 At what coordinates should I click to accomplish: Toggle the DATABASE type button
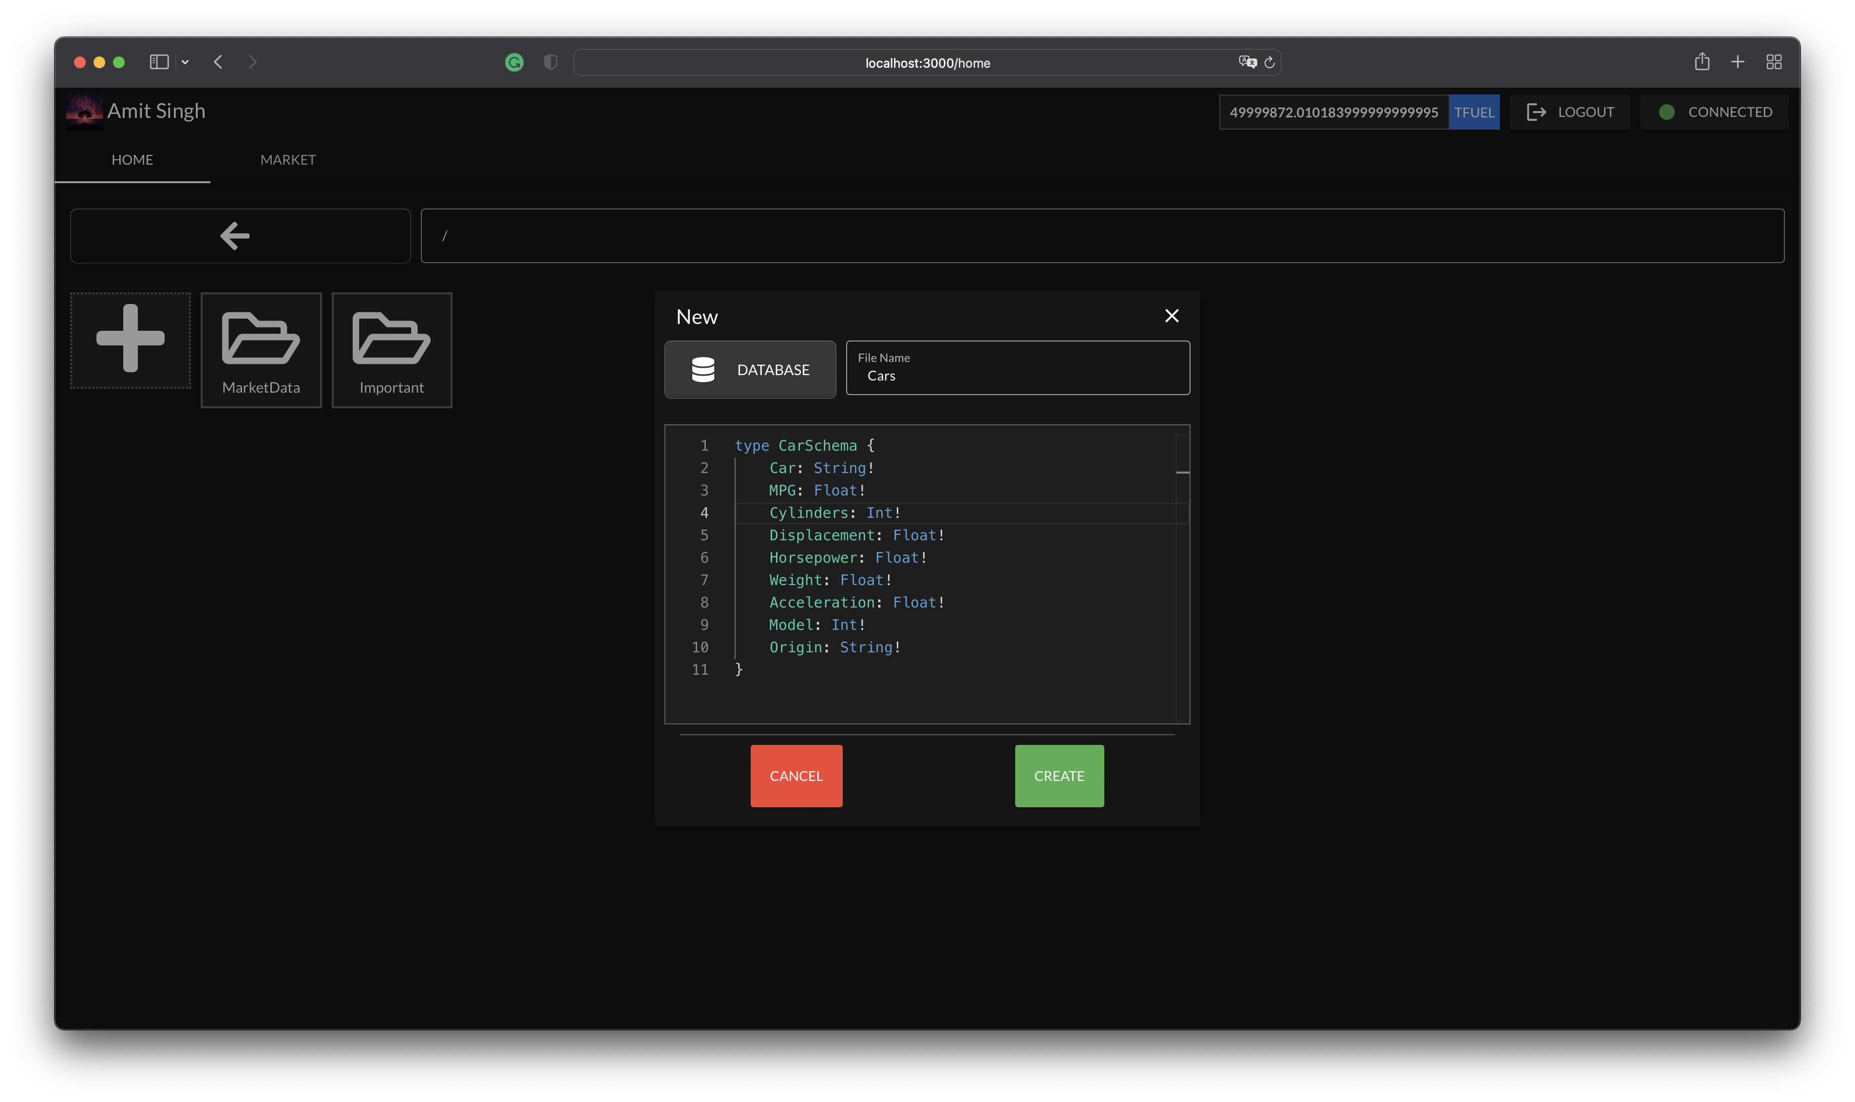pyautogui.click(x=750, y=370)
